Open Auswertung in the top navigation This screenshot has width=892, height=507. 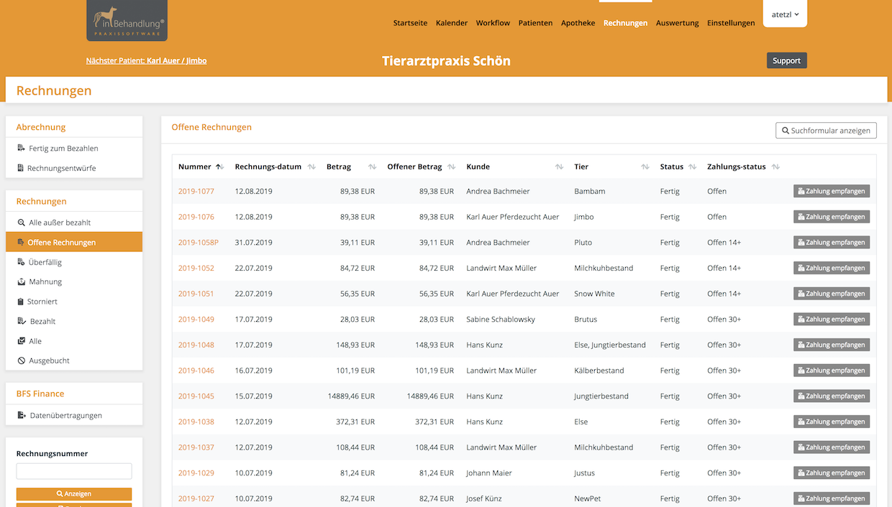[x=677, y=23]
